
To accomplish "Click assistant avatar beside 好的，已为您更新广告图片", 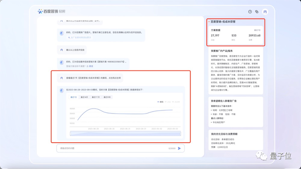I will point(62,33).
